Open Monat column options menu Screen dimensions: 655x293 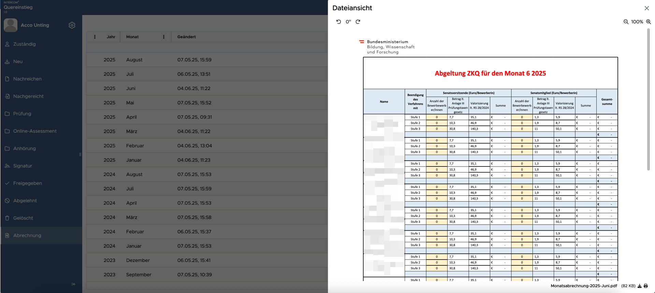(x=164, y=37)
